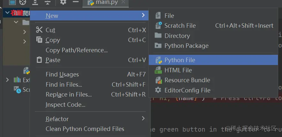This screenshot has width=282, height=137.
Task: Expand the External Libraries tree node
Action: 7,80
